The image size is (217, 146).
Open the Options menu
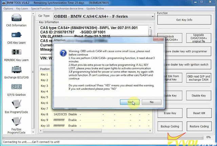[8, 8]
